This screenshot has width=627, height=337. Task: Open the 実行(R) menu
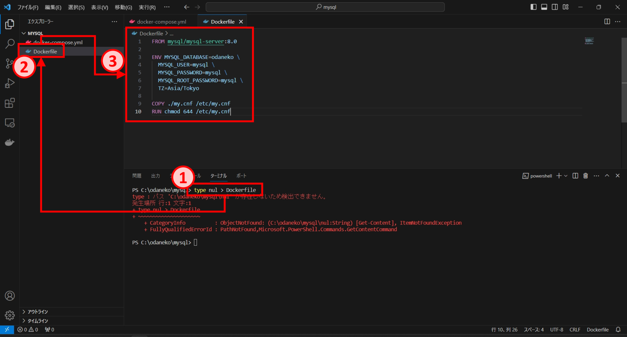click(147, 7)
